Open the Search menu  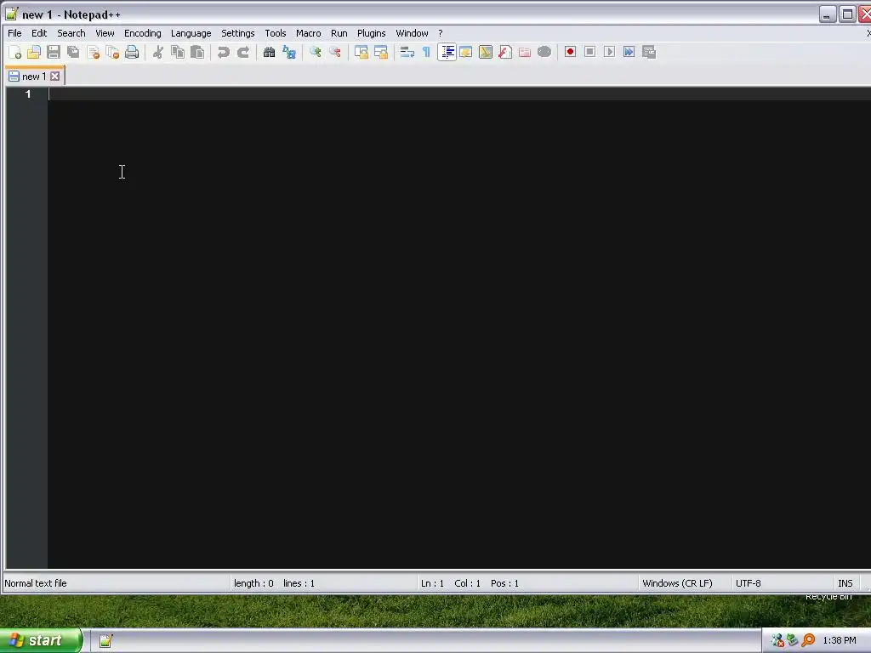71,33
